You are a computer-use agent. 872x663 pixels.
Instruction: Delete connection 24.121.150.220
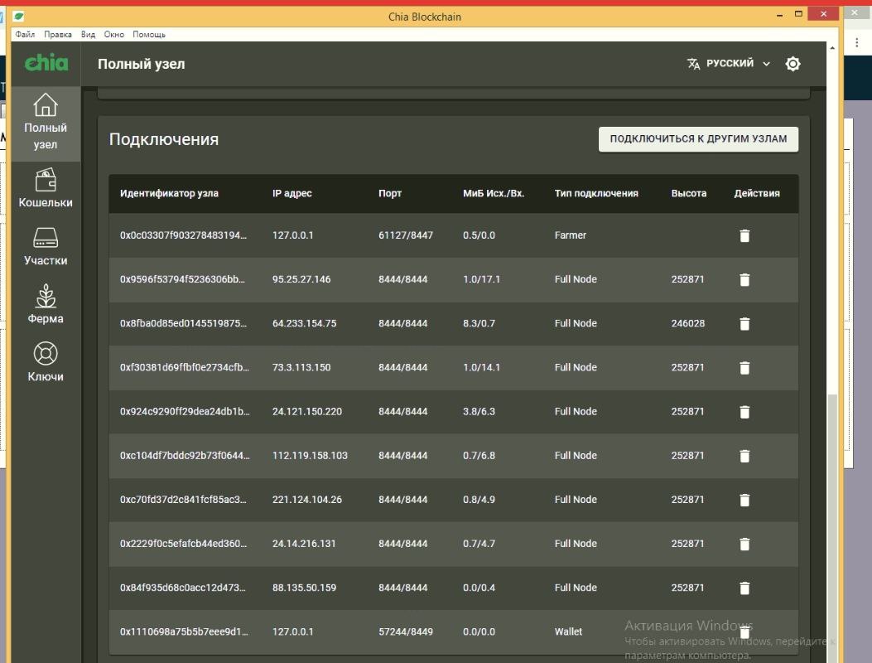coord(744,411)
